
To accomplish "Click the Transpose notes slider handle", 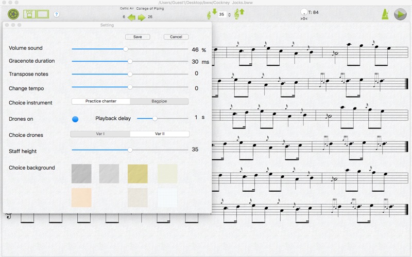I will pos(130,74).
